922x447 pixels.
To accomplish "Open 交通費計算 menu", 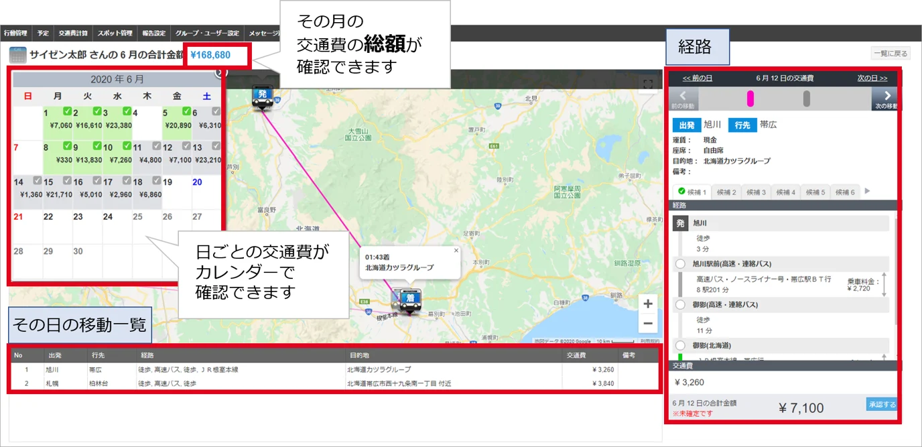I will coord(73,33).
